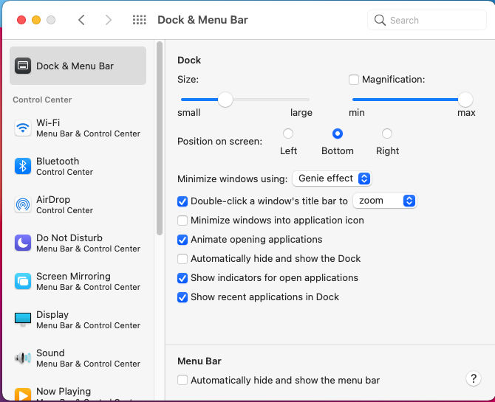Viewport: 495px width, 402px height.
Task: Select the Screen Mirroring icon
Action: [x=23, y=282]
